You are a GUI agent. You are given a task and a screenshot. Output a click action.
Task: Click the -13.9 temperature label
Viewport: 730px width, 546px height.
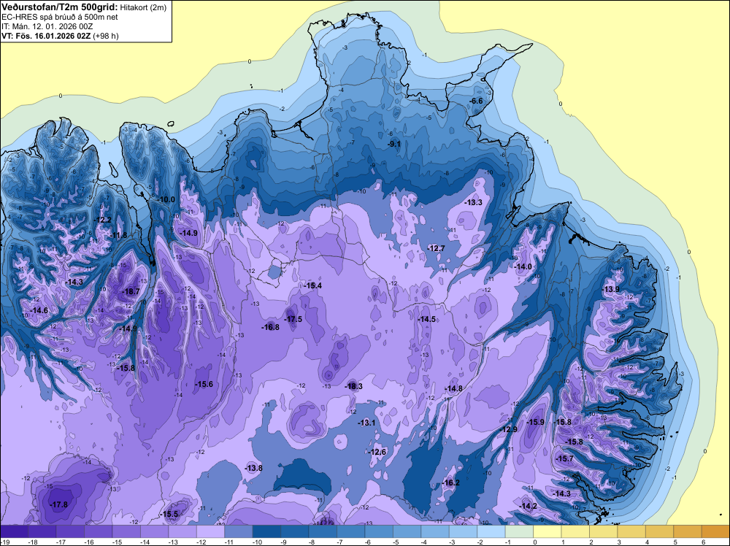pos(611,289)
